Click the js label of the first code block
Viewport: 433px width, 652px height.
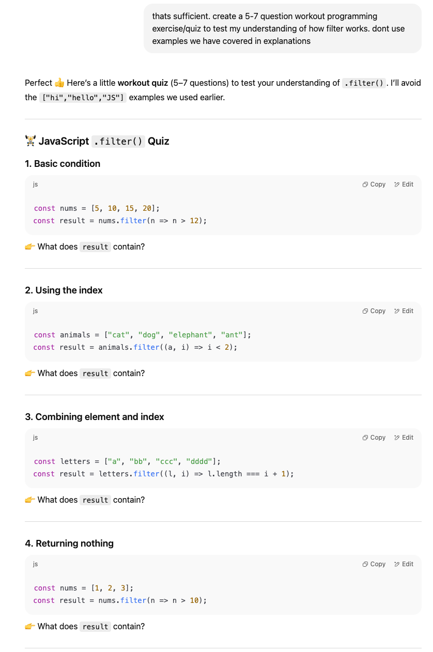(35, 184)
